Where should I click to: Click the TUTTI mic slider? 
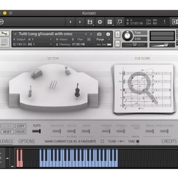36,131
